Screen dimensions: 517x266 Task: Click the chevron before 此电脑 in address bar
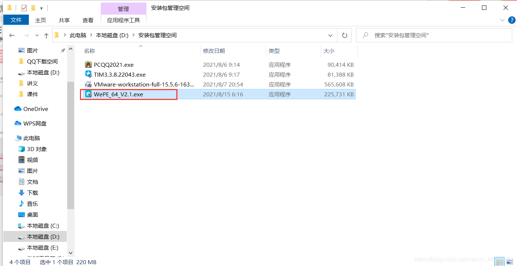pyautogui.click(x=65, y=35)
